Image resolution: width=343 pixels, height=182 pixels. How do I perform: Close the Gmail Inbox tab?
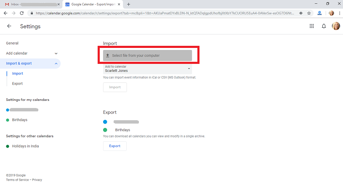pyautogui.click(x=58, y=4)
